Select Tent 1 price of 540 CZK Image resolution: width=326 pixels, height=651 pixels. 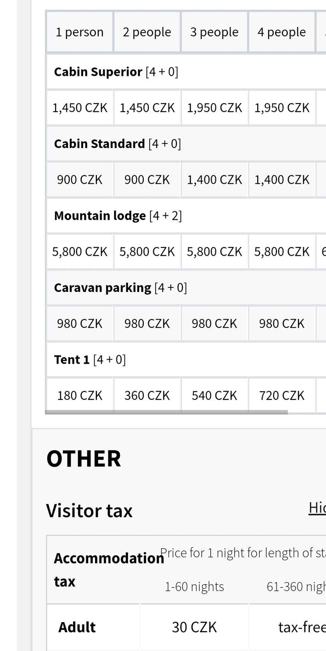point(214,395)
